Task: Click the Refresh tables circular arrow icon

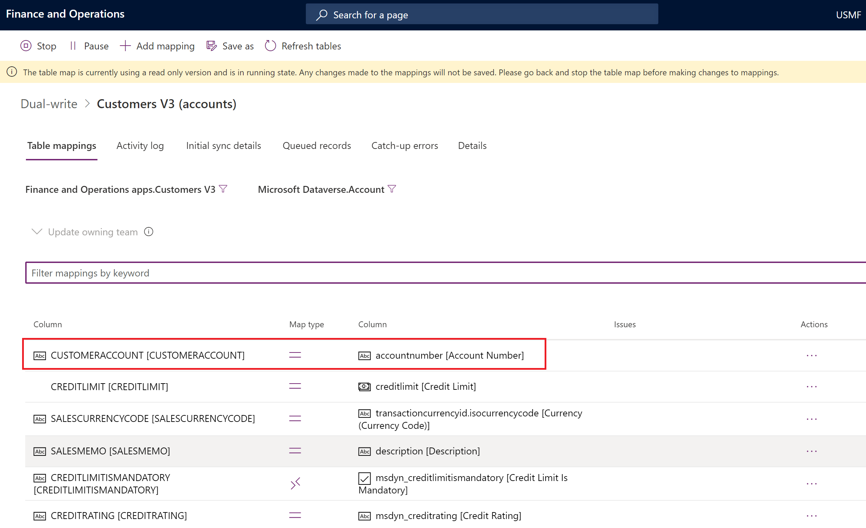Action: click(270, 46)
